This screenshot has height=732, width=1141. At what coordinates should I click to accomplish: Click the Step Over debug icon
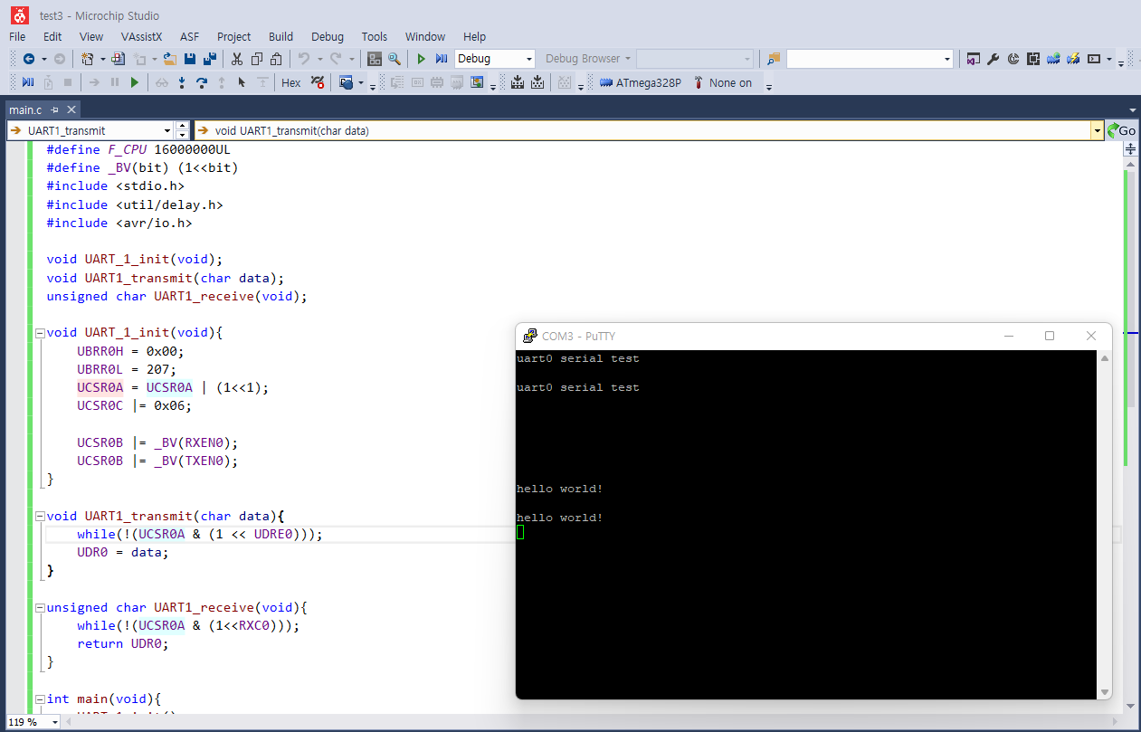pos(202,82)
